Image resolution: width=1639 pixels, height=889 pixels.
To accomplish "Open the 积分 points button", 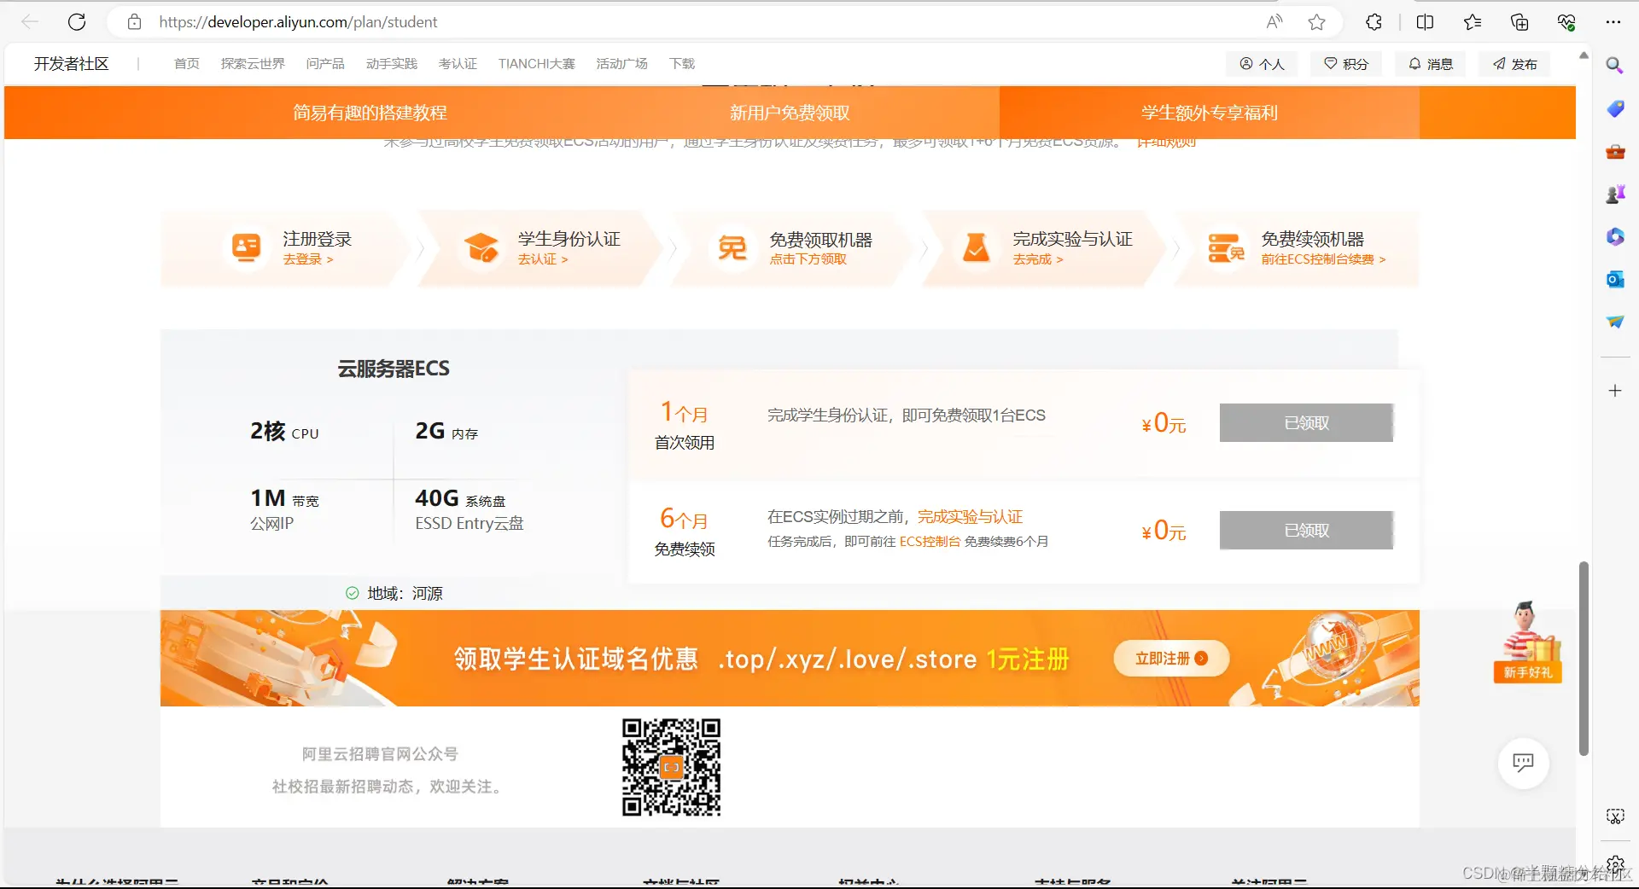I will coord(1346,64).
